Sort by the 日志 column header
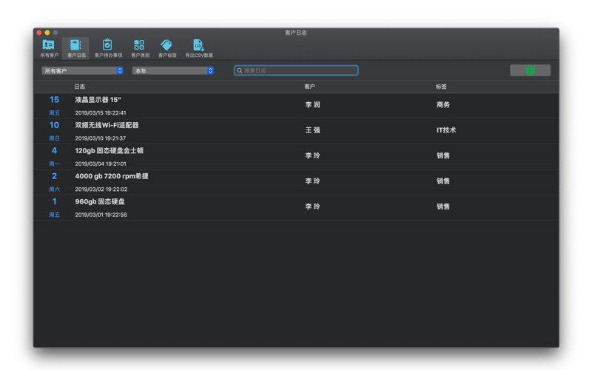592x370 pixels. tap(80, 87)
